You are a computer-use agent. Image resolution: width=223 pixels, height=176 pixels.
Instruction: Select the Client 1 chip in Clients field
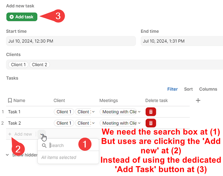pyautogui.click(x=18, y=65)
